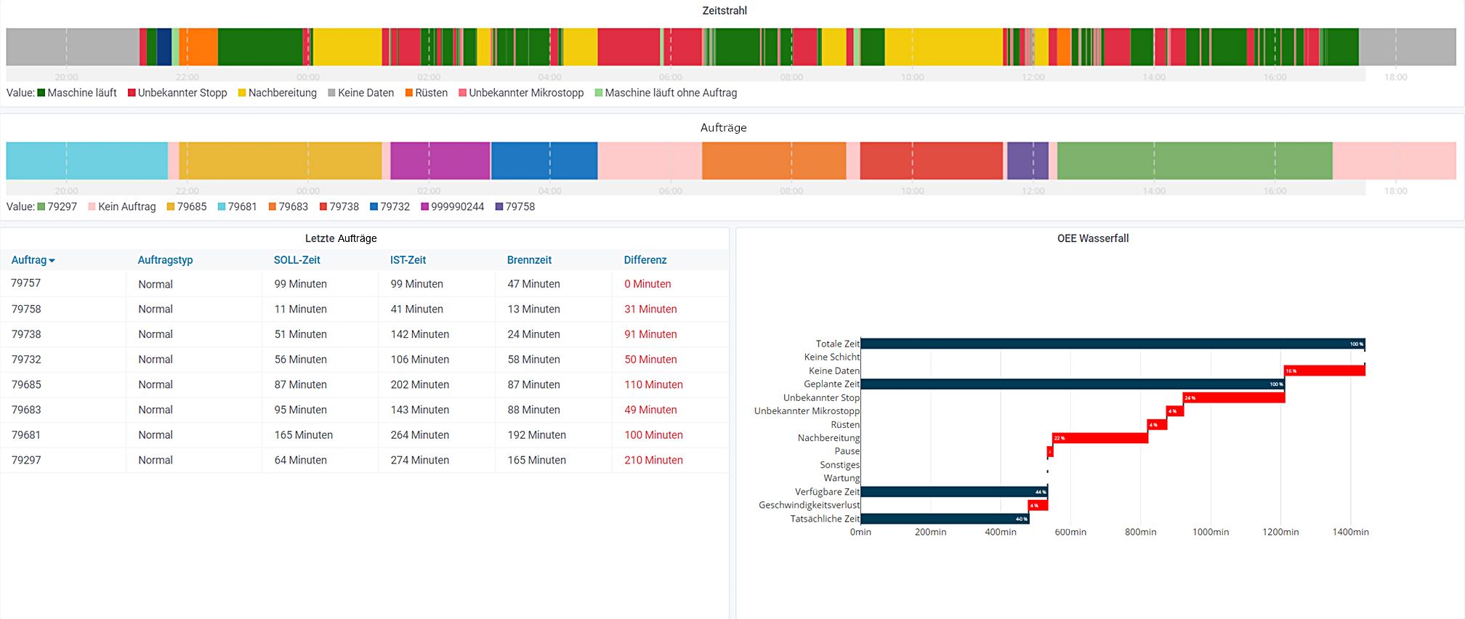Image resolution: width=1465 pixels, height=619 pixels.
Task: Click 'Unbekannter Mikrostopp' legend icon
Action: pyautogui.click(x=463, y=93)
